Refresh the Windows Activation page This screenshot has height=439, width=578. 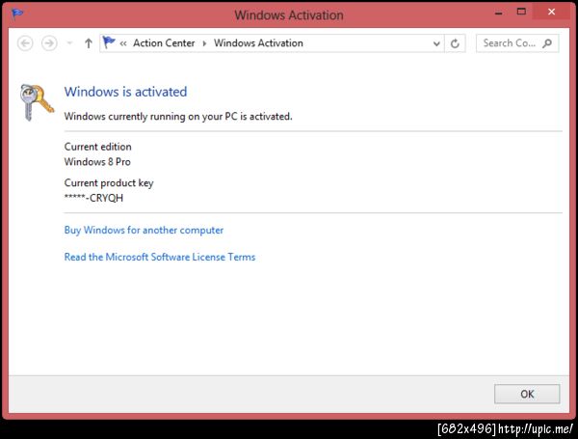(455, 43)
